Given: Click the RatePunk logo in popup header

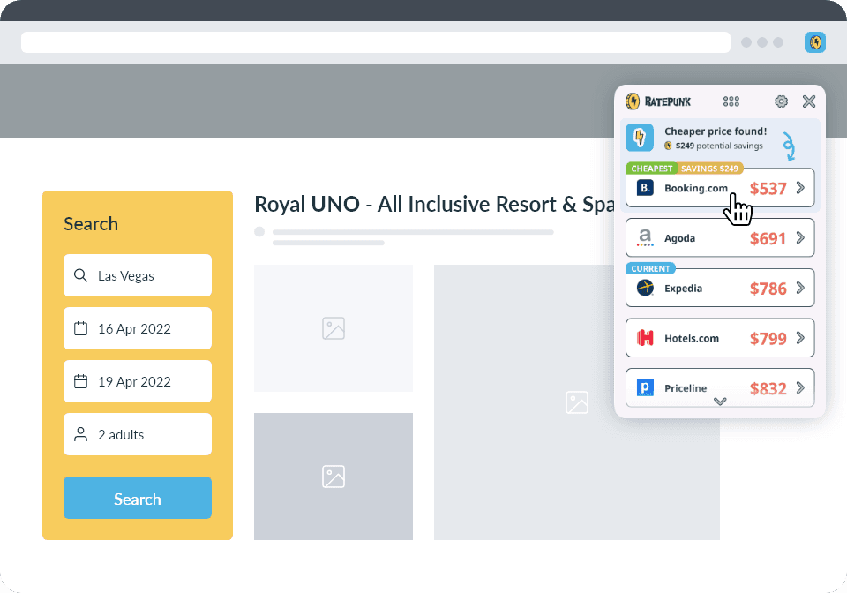Looking at the screenshot, I should pos(658,101).
